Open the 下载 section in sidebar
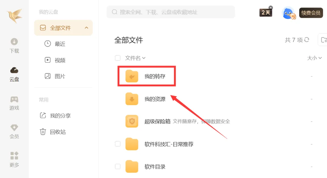This screenshot has height=178, width=327. pyautogui.click(x=14, y=46)
